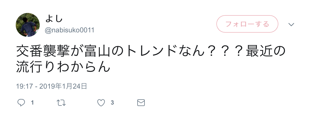Visit the @nabisuko0011 handle link
Screen dimensions: 312x120
tap(69, 30)
